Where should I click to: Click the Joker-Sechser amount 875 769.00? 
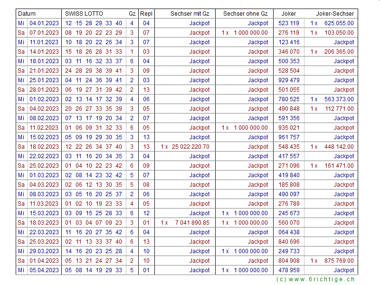(339, 261)
